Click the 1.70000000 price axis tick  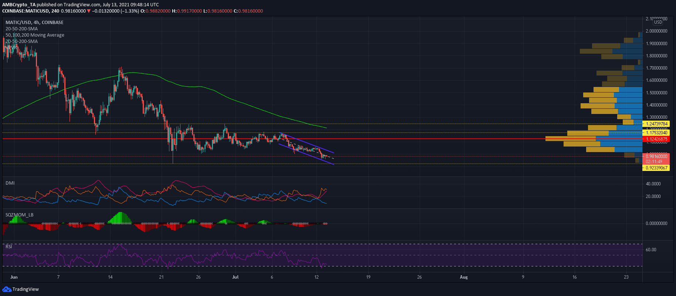click(x=656, y=68)
